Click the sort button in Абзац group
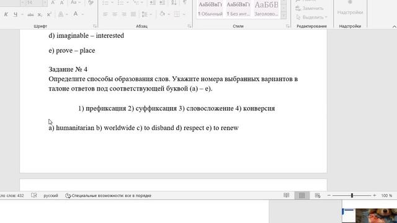 pyautogui.click(x=174, y=2)
